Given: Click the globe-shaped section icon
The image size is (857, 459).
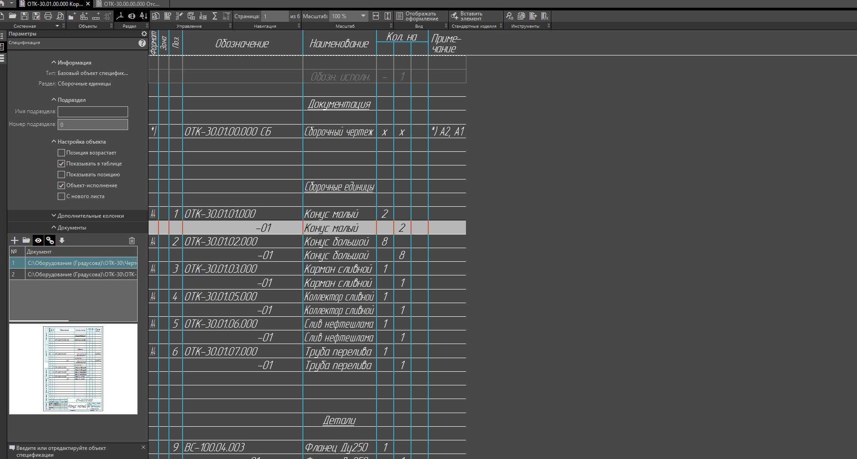Looking at the screenshot, I should tap(132, 16).
